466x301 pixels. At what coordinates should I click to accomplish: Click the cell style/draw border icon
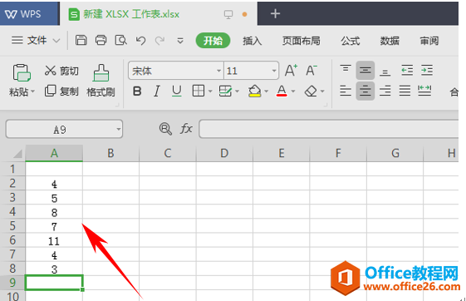click(x=225, y=91)
